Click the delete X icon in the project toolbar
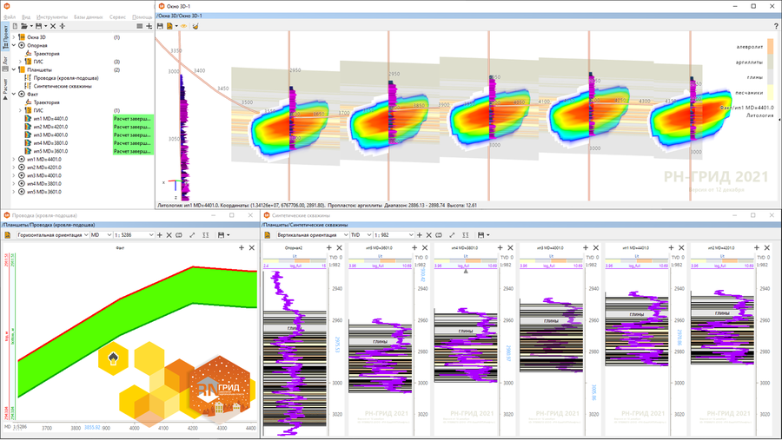782x440 pixels. (x=53, y=26)
